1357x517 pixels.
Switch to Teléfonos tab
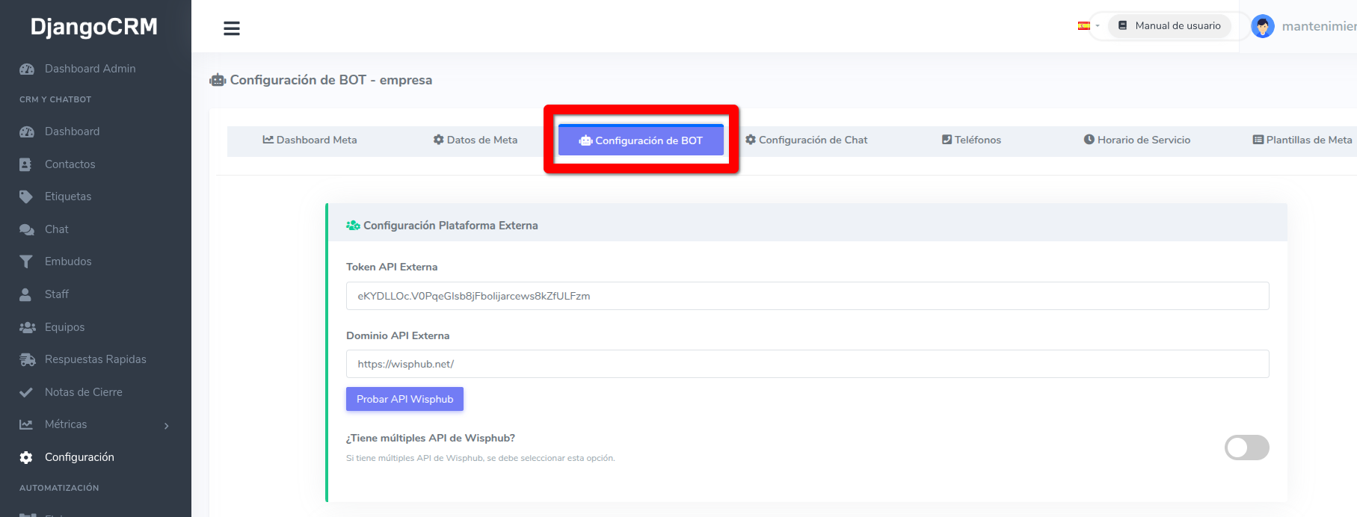[x=971, y=140]
